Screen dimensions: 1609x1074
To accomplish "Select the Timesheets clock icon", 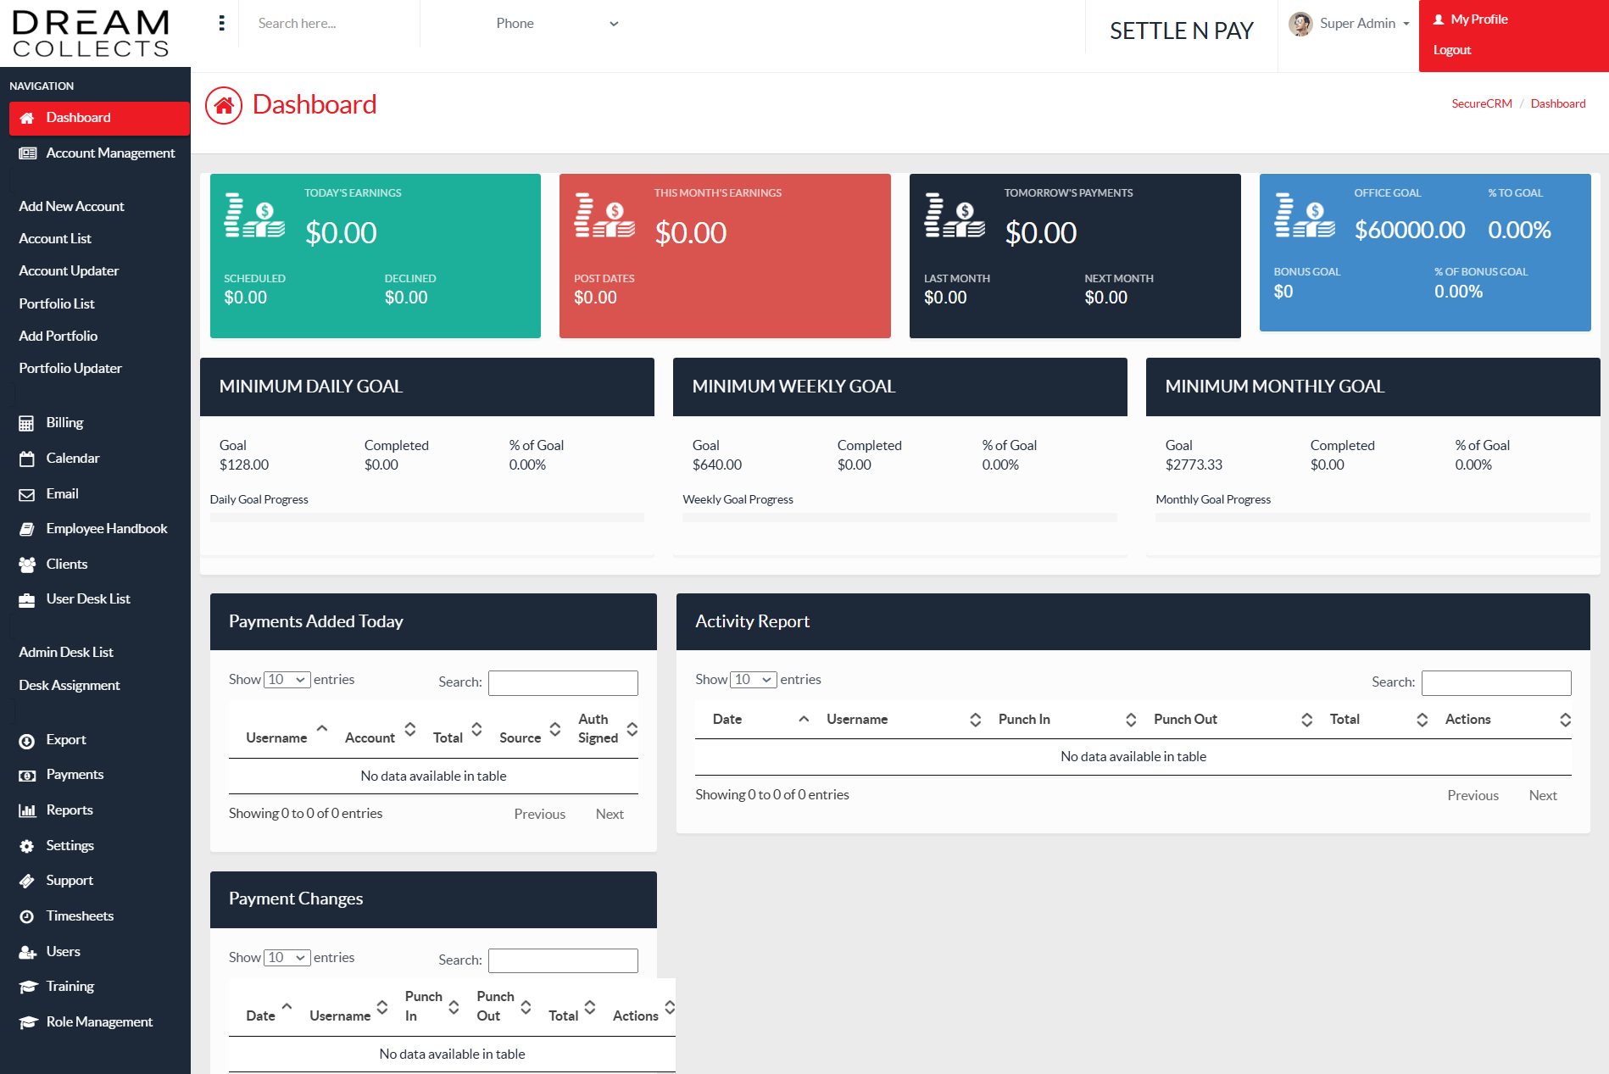I will click(28, 915).
